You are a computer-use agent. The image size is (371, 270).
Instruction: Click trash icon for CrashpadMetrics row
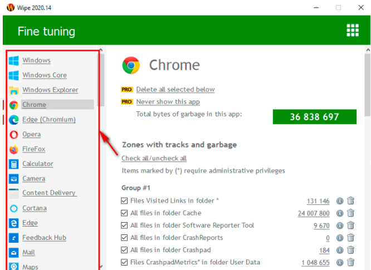click(350, 262)
